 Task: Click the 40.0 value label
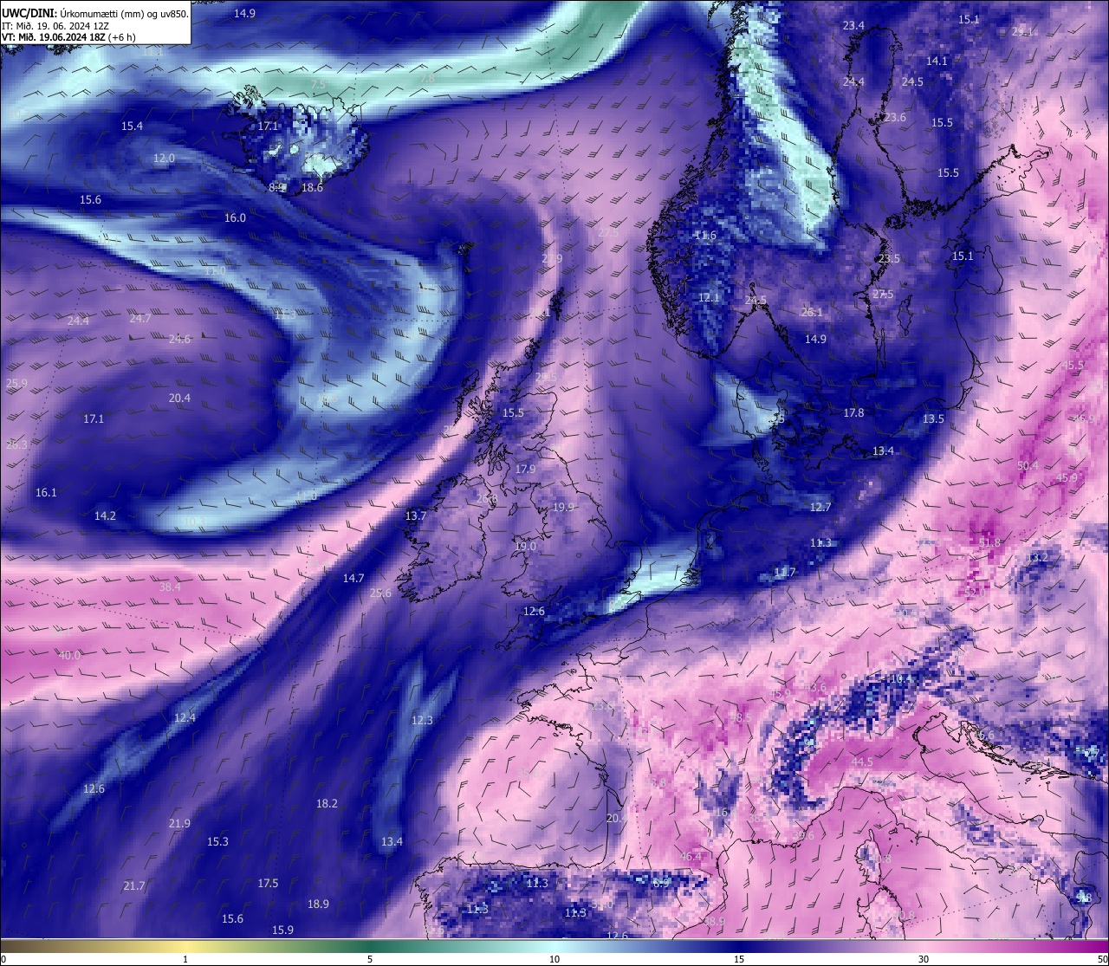(69, 656)
